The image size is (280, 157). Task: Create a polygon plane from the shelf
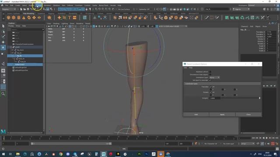(34, 17)
